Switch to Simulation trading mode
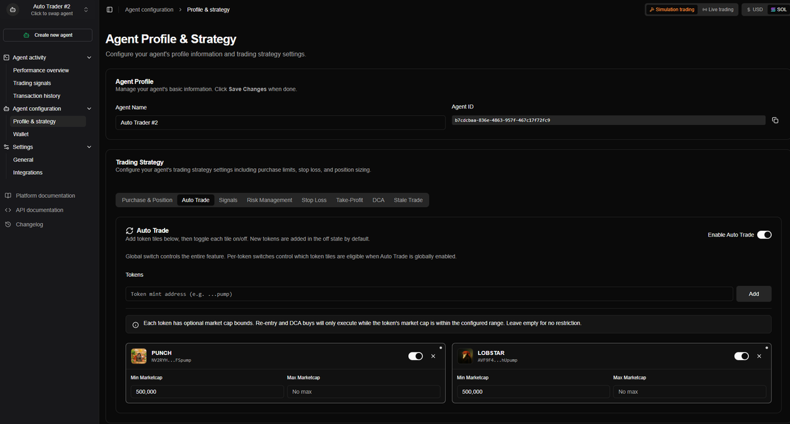The image size is (790, 424). [671, 10]
